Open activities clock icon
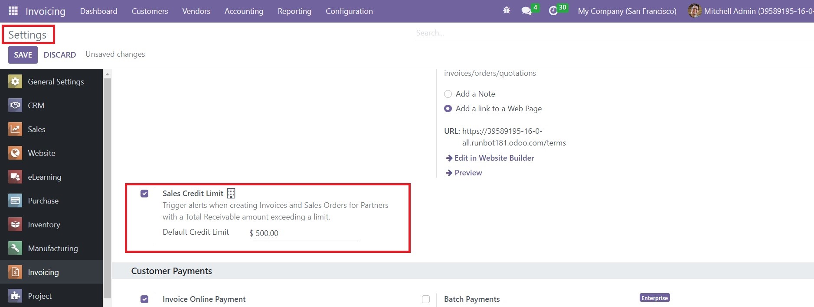This screenshot has width=814, height=307. pos(553,11)
